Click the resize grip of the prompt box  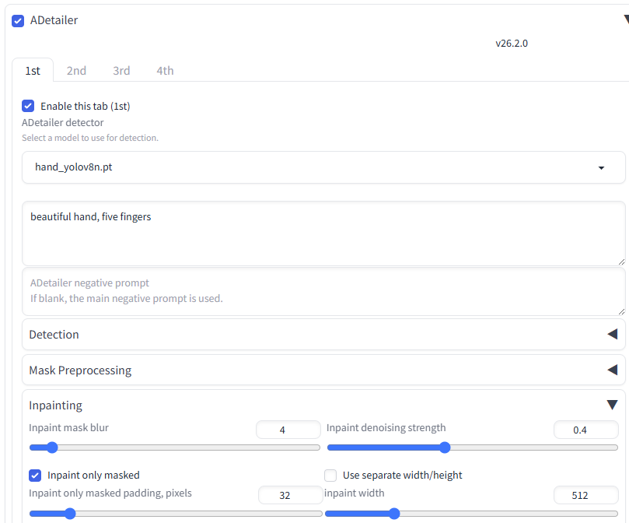(621, 262)
